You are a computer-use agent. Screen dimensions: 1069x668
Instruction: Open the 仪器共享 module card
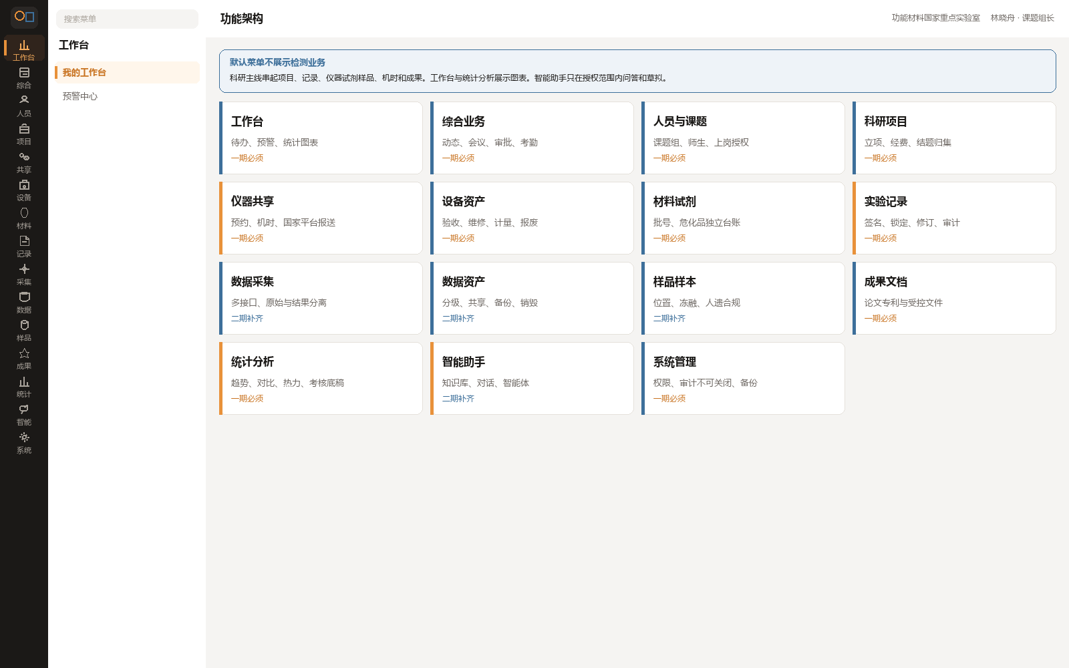tap(321, 218)
